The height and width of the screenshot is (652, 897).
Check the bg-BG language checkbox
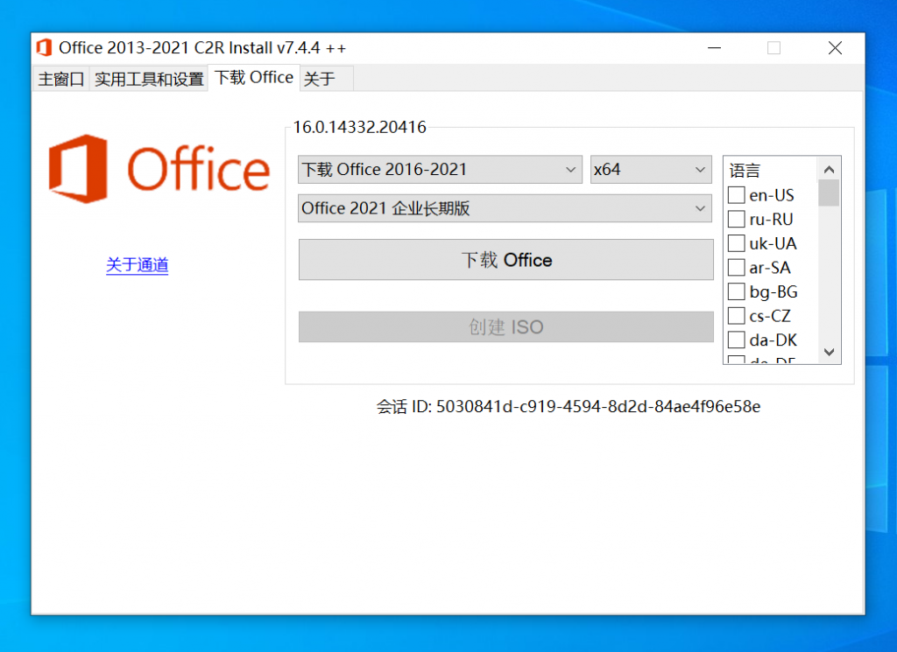pos(736,291)
